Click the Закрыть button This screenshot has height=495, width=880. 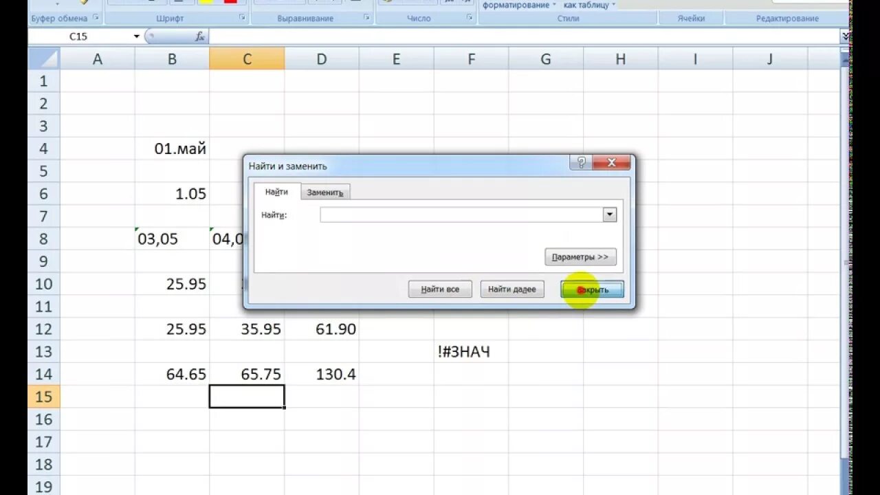point(593,289)
